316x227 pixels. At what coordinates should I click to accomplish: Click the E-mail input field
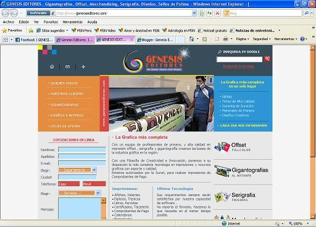tap(82, 163)
